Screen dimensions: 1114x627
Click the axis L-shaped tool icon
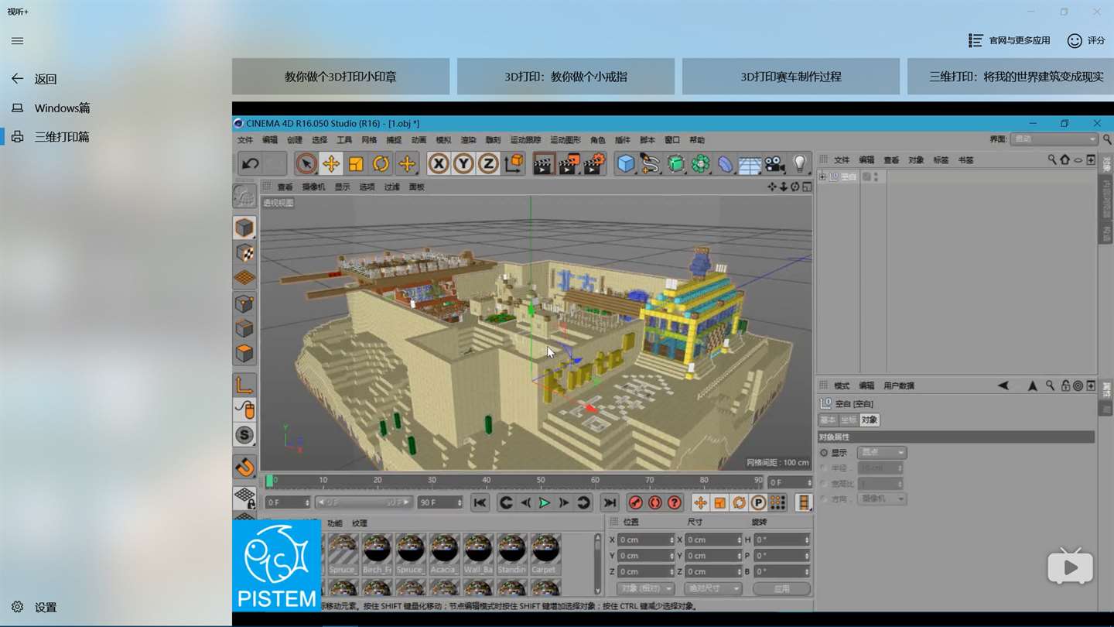(x=244, y=385)
